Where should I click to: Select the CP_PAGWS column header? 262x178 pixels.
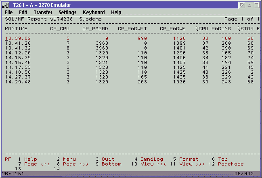(173, 29)
